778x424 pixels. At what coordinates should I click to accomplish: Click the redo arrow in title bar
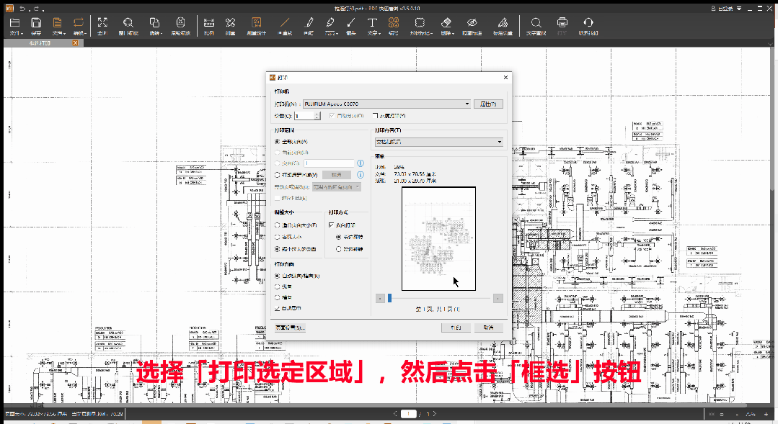pos(37,9)
